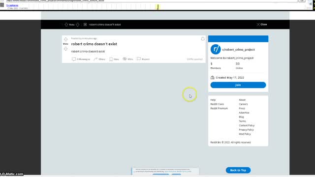Upvote the post in the black header bar

click(x=66, y=25)
